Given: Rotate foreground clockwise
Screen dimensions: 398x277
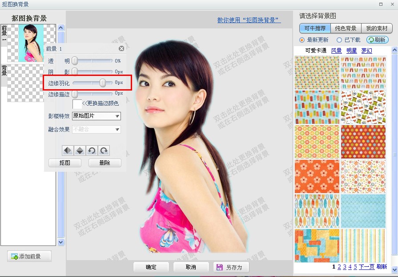Looking at the screenshot, I should point(104,150).
